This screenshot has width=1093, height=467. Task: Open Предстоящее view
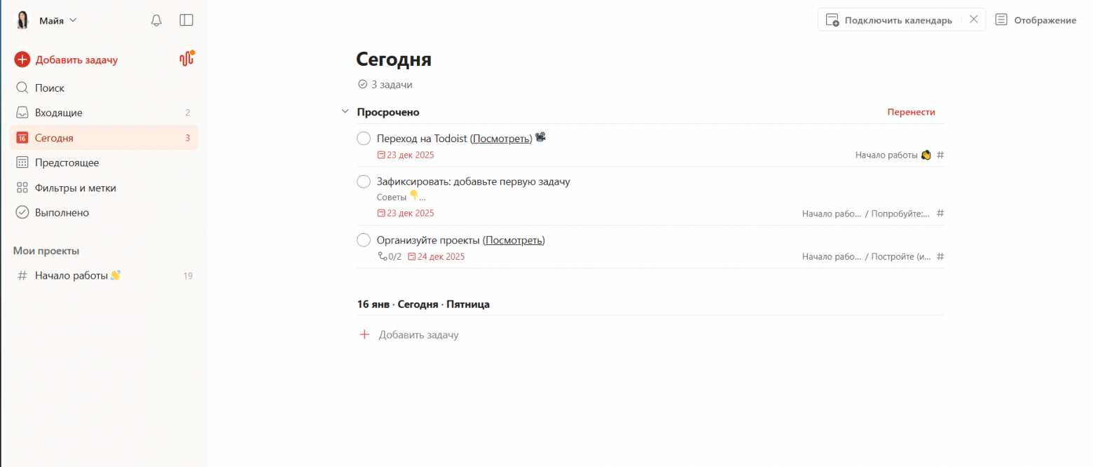pos(67,163)
